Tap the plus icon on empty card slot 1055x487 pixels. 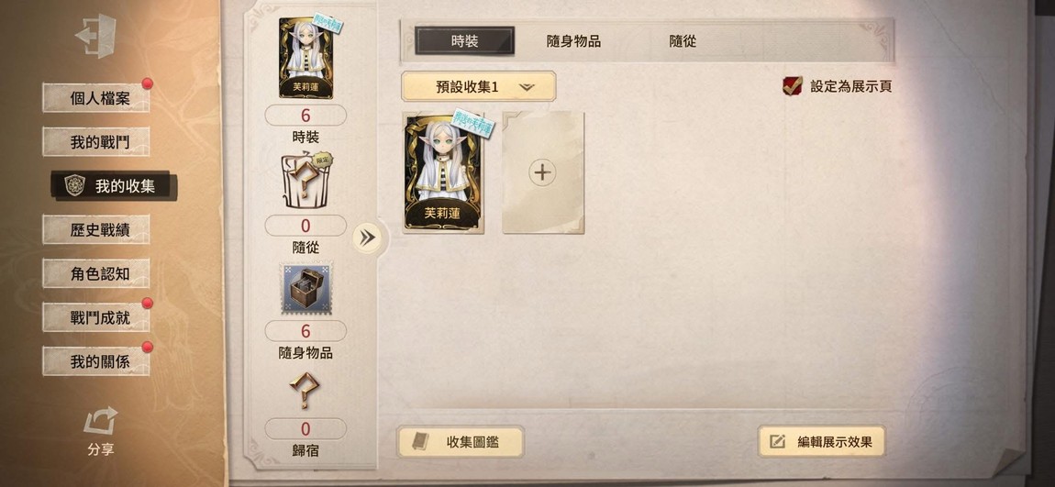(x=542, y=172)
